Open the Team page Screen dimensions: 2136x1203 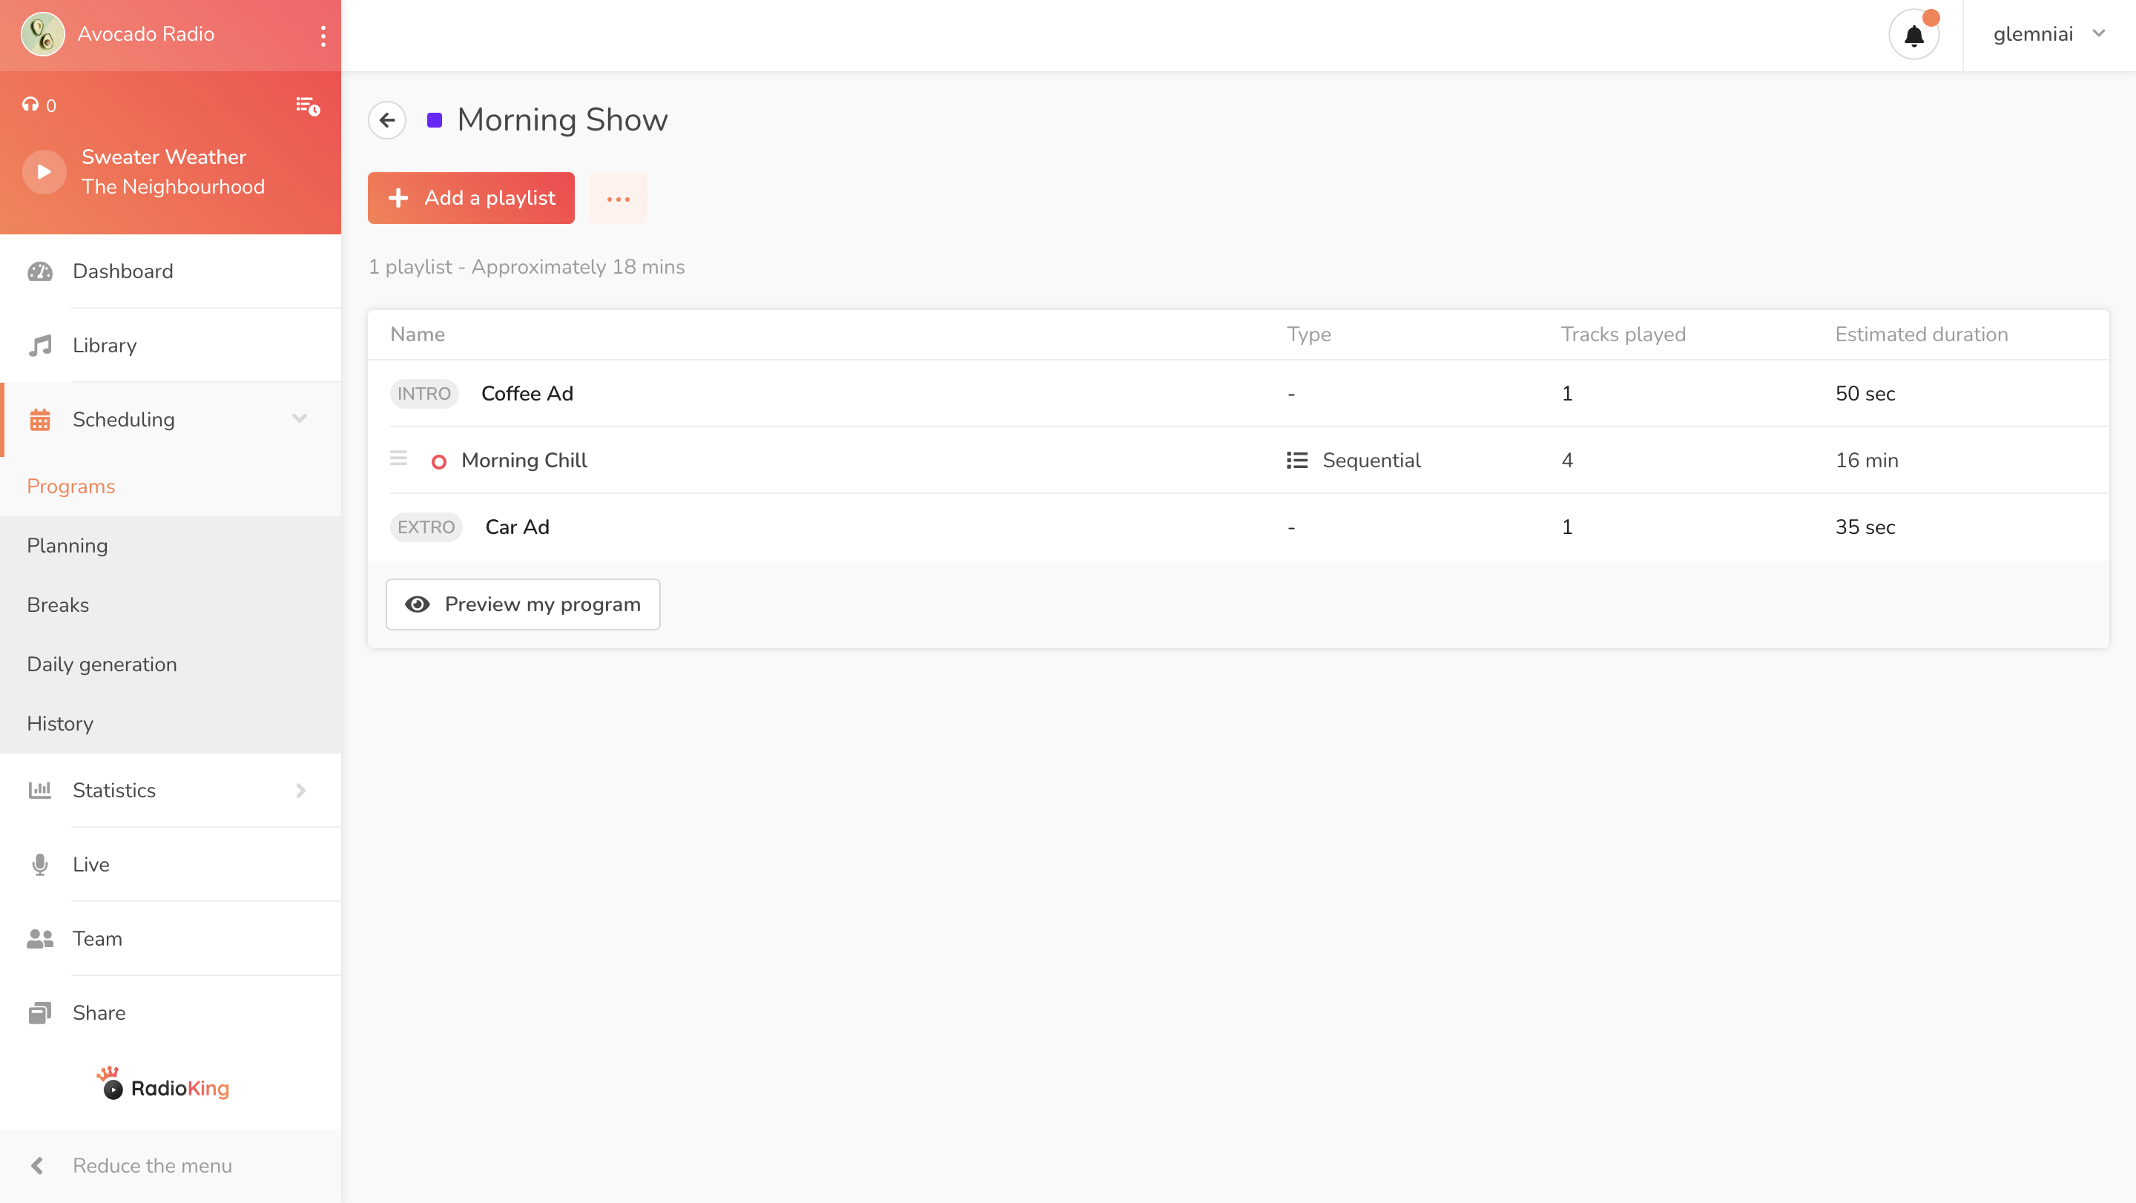171,938
